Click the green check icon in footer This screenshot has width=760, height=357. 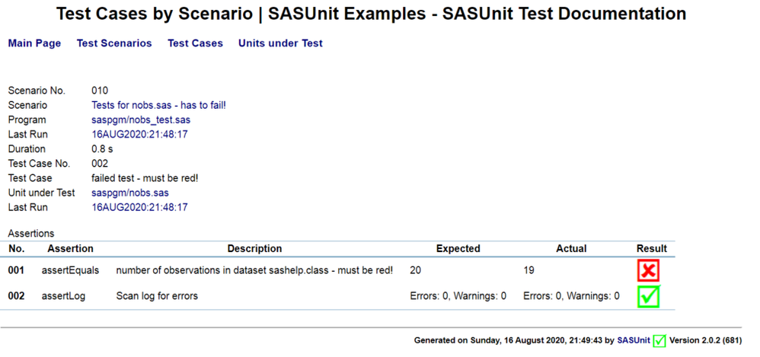(659, 341)
